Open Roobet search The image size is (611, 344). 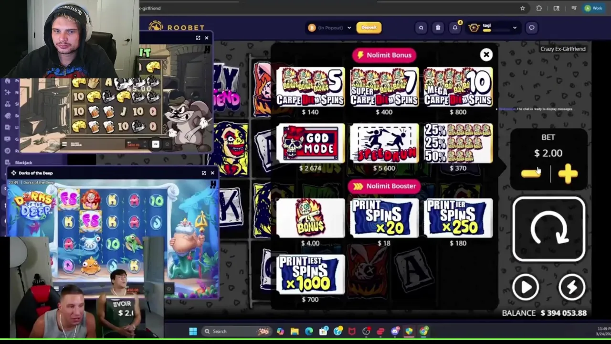pos(421,28)
